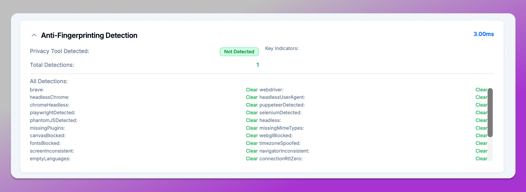The height and width of the screenshot is (192, 526).
Task: Click the timezoneSpoofed detection label
Action: point(279,143)
